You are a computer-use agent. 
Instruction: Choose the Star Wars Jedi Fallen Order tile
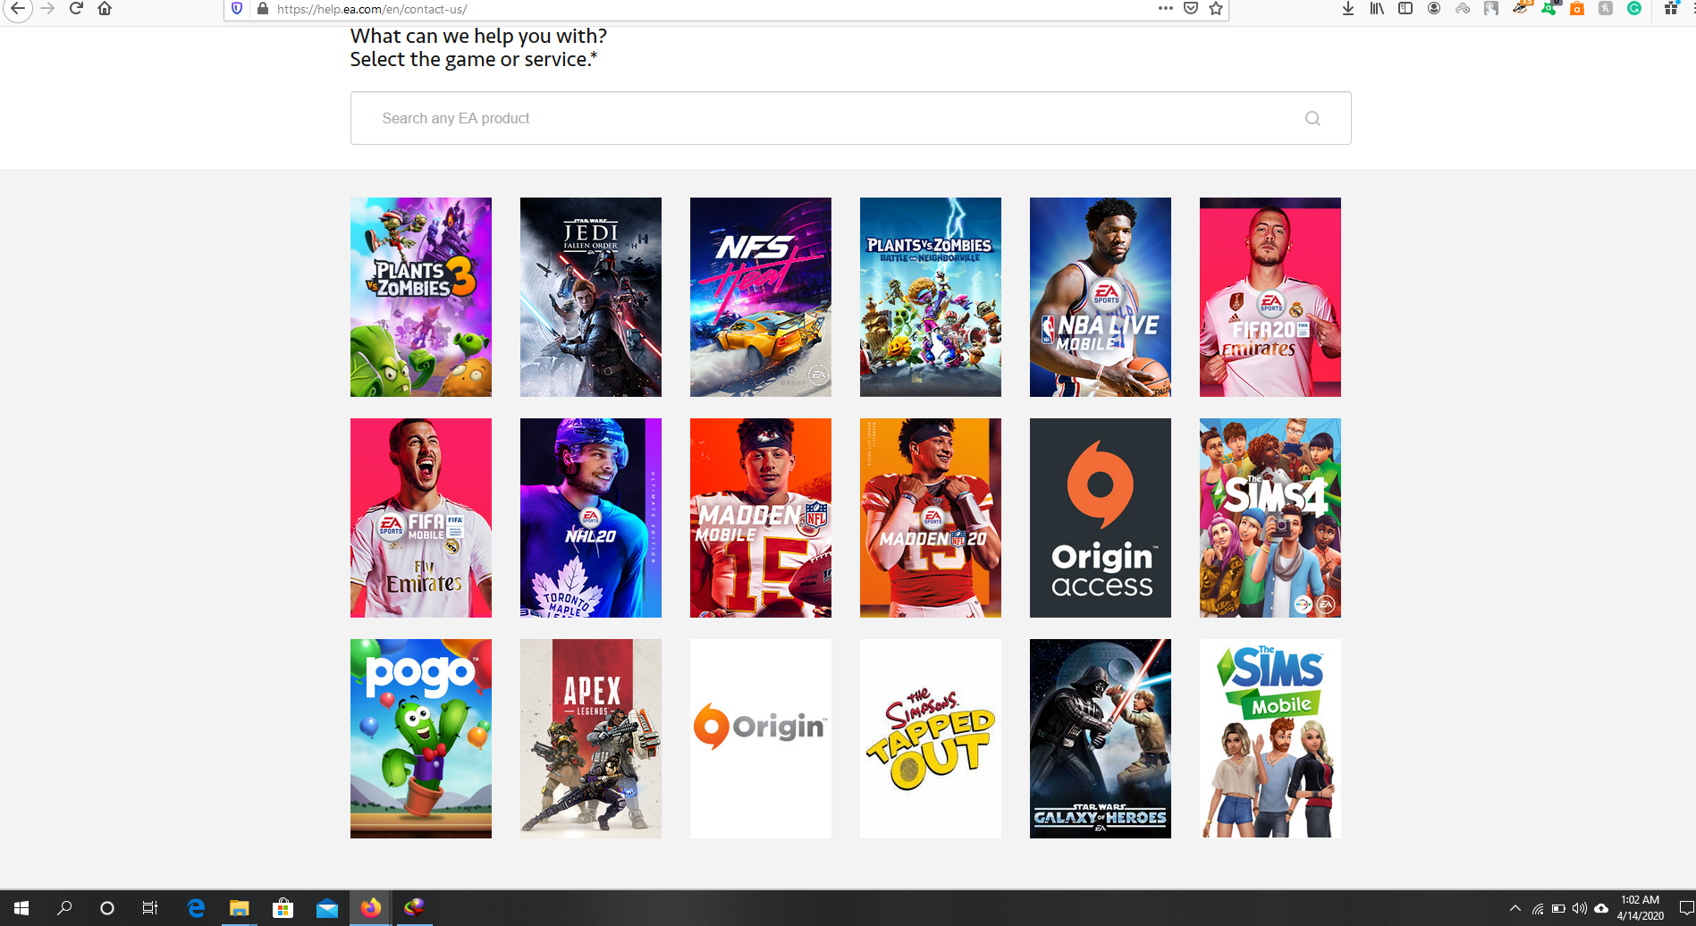point(591,297)
